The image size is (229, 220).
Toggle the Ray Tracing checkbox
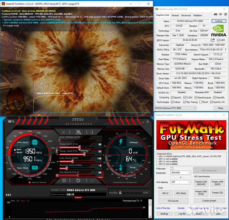tap(185, 102)
